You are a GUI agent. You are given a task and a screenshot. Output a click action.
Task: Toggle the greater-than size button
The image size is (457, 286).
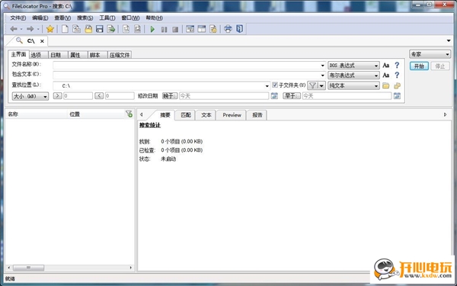point(57,96)
